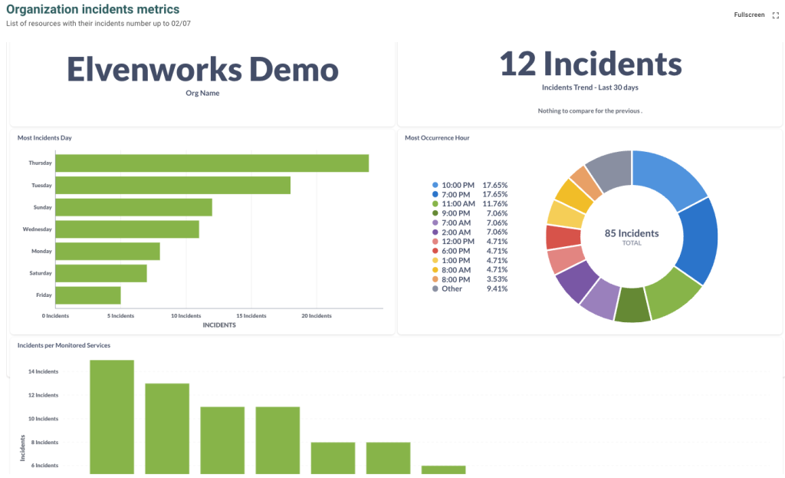
Task: Click the Monday bar in the day chart
Action: pyautogui.click(x=107, y=252)
